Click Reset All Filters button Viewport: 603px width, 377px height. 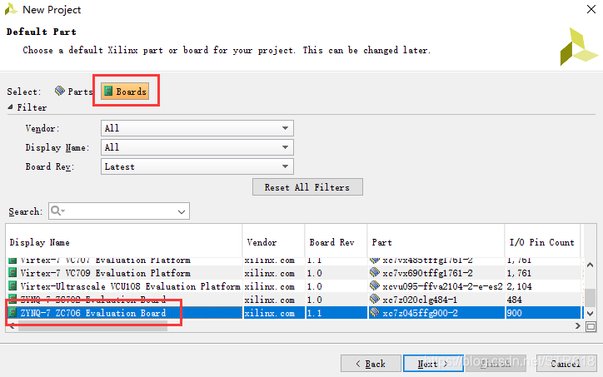tap(307, 187)
